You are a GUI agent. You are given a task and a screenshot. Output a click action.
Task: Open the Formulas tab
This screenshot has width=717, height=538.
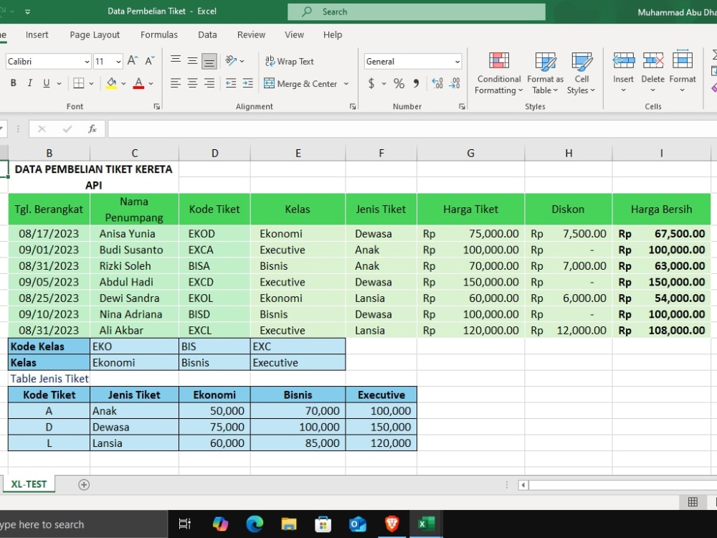click(x=158, y=34)
